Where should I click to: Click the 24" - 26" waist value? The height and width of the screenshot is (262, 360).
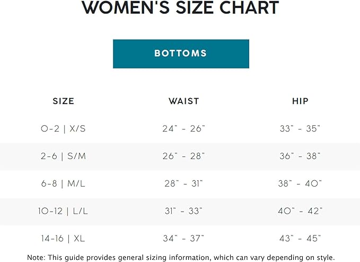[x=183, y=128]
